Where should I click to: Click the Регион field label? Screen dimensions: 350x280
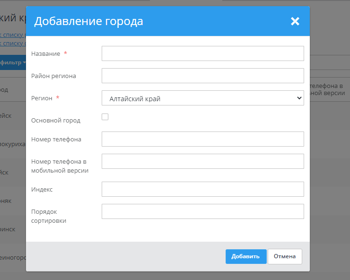coord(42,98)
